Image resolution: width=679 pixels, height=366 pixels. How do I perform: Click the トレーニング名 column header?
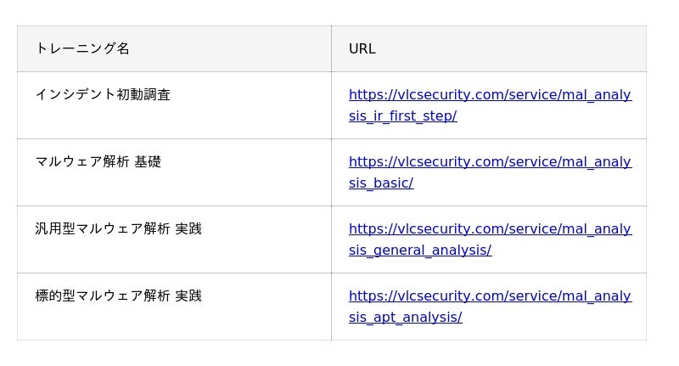[x=82, y=48]
